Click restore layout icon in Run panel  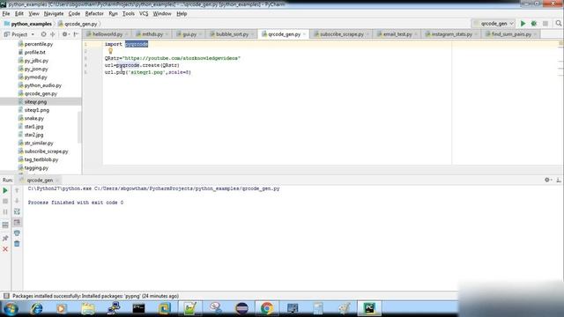(x=5, y=225)
